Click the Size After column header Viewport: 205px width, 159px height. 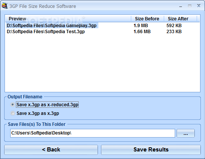(180, 19)
